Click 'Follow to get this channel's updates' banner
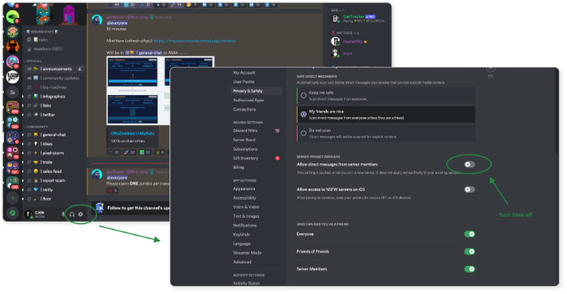 pos(130,208)
